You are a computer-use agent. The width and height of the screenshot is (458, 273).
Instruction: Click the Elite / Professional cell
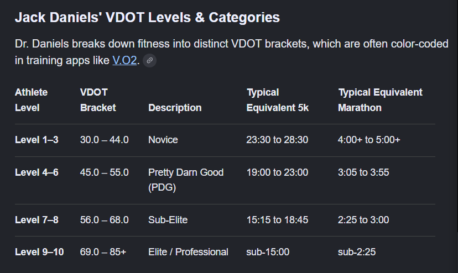pos(188,252)
